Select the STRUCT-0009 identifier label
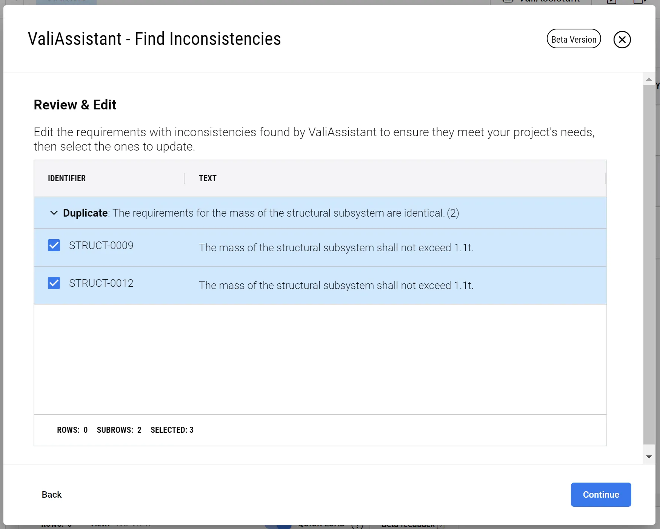The height and width of the screenshot is (529, 660). (101, 245)
